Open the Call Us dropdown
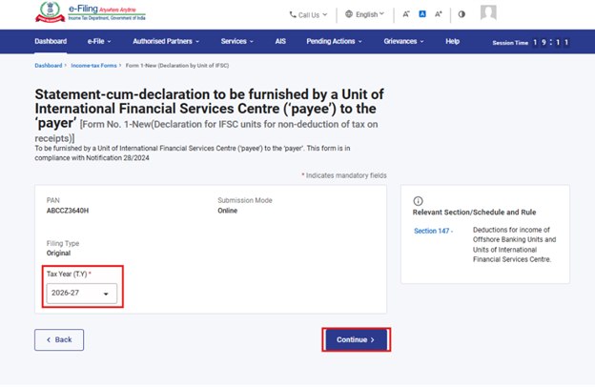The width and height of the screenshot is (595, 387). click(308, 14)
